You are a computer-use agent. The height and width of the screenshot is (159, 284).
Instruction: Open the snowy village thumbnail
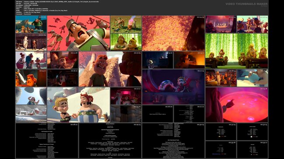point(31,114)
